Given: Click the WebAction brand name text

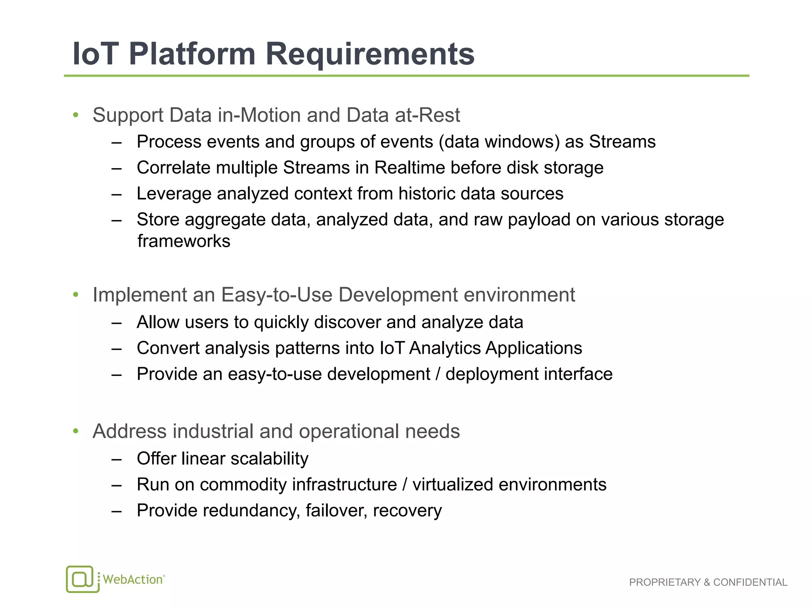Looking at the screenshot, I should [133, 579].
